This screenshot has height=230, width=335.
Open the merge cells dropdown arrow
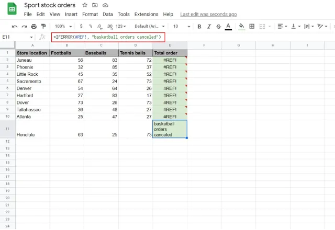[270, 27]
